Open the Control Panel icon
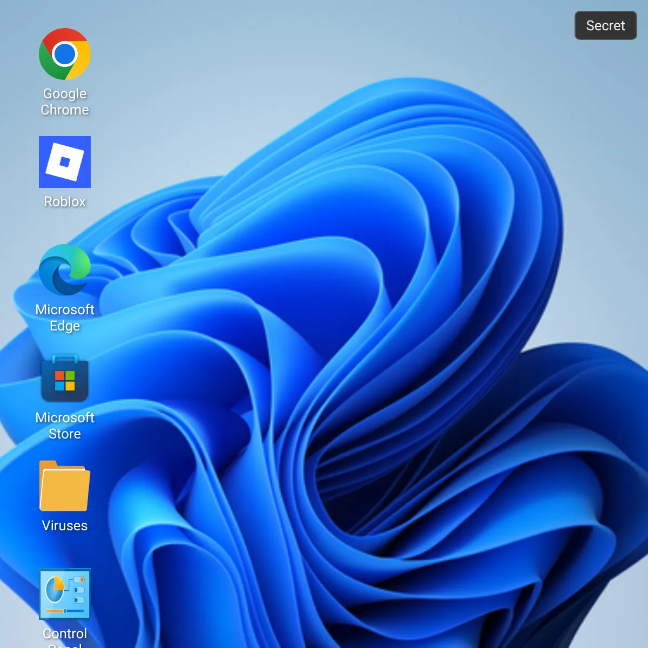This screenshot has width=648, height=648. pyautogui.click(x=65, y=594)
